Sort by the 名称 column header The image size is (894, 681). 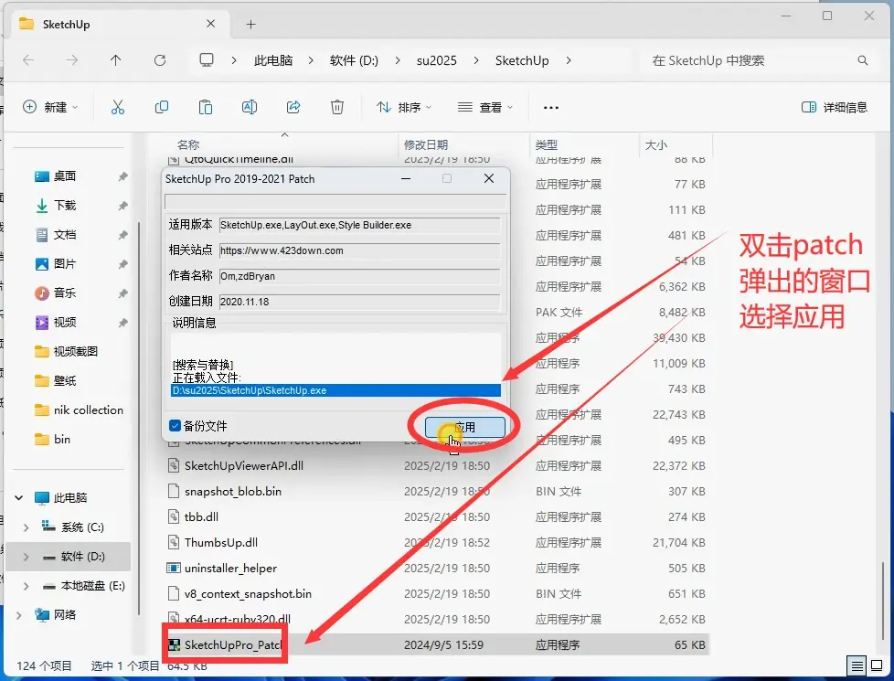coord(188,144)
